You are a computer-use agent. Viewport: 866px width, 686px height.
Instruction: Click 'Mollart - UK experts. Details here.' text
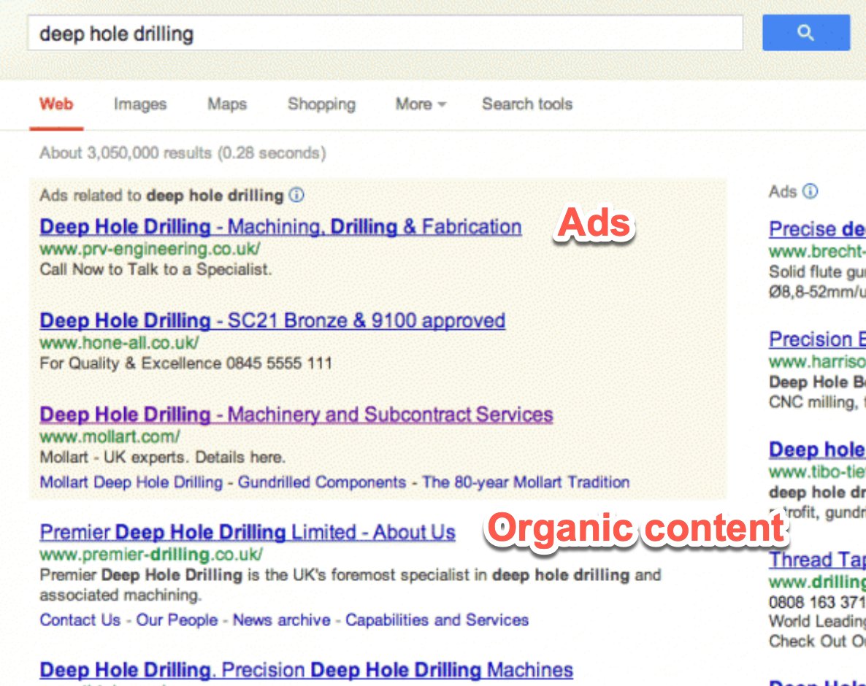[x=162, y=457]
